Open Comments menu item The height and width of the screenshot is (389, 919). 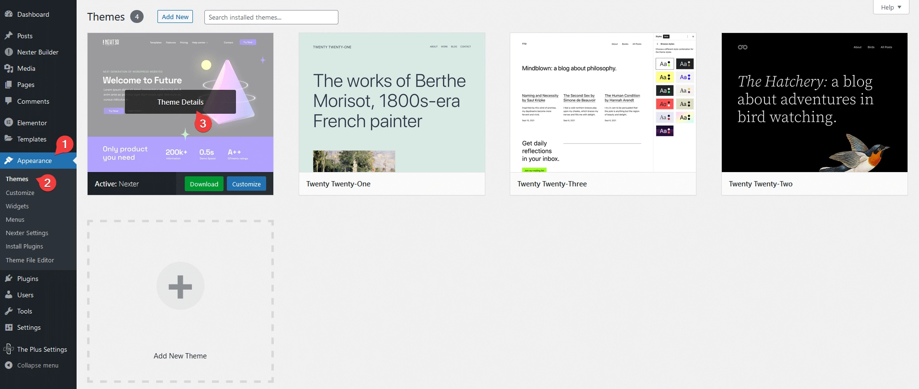click(38, 101)
